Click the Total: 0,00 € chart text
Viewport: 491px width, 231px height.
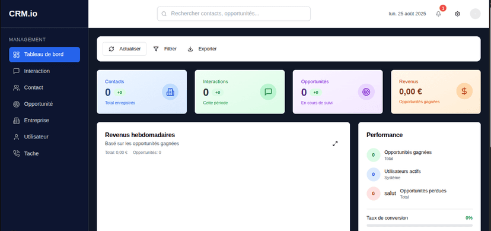pos(116,153)
